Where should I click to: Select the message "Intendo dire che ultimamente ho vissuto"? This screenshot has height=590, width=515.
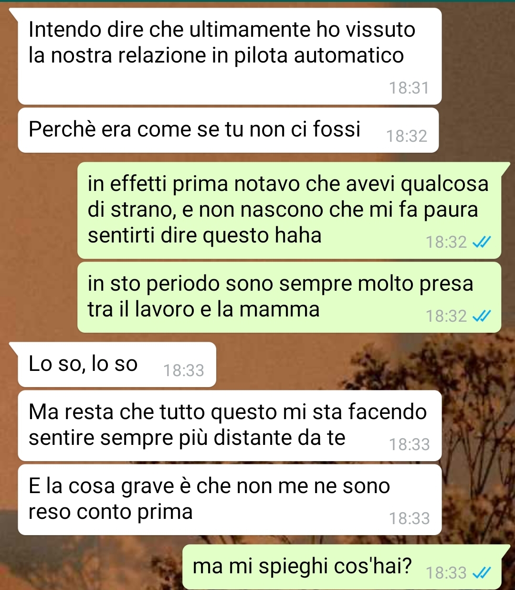[230, 56]
